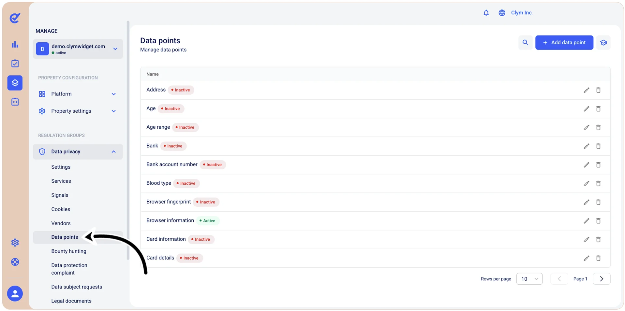This screenshot has height=311, width=625.
Task: Open the bar chart analytics sidebar icon
Action: coord(15,45)
